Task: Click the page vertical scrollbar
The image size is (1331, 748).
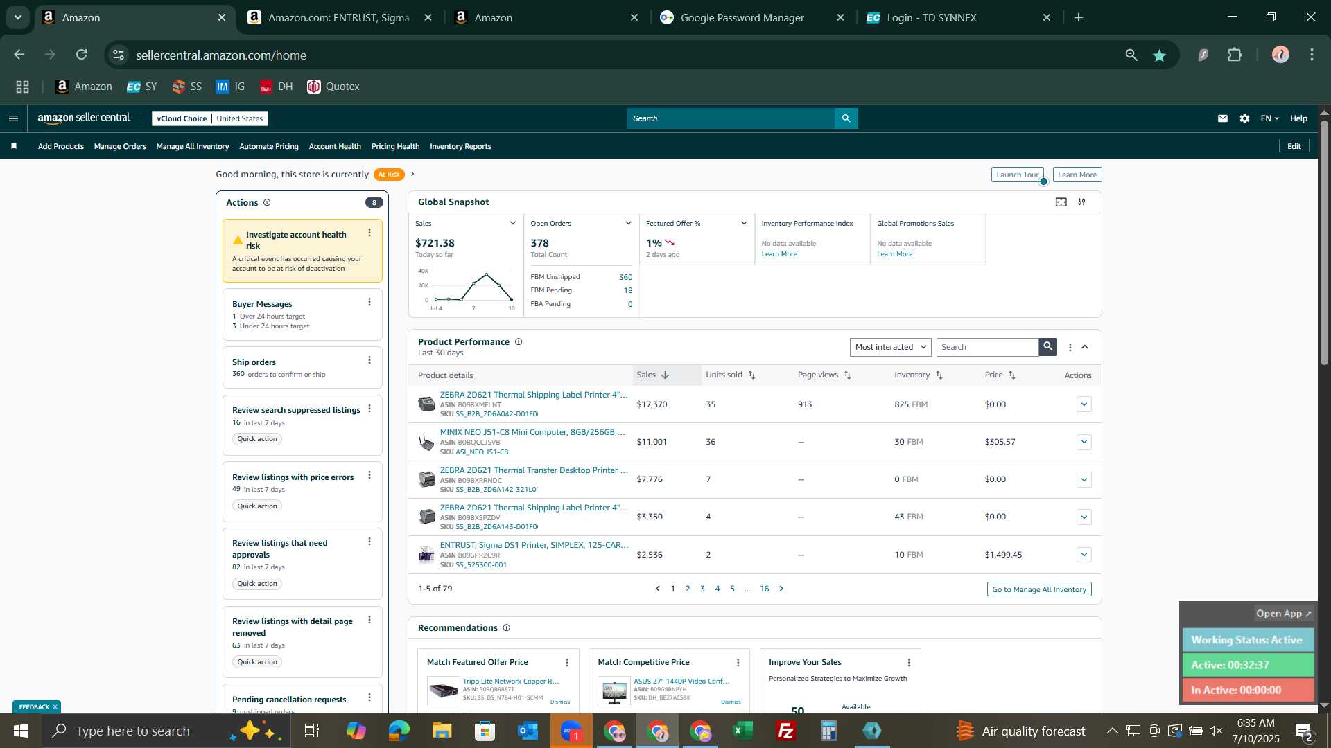Action: (x=1324, y=242)
